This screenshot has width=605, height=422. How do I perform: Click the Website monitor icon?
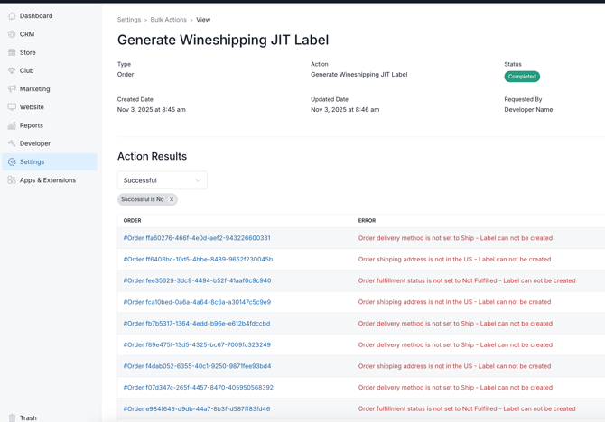12,107
